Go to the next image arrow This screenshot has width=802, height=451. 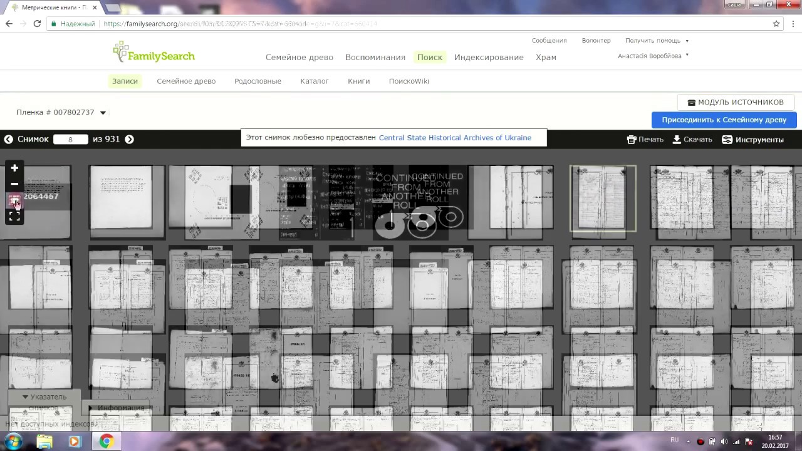(129, 139)
